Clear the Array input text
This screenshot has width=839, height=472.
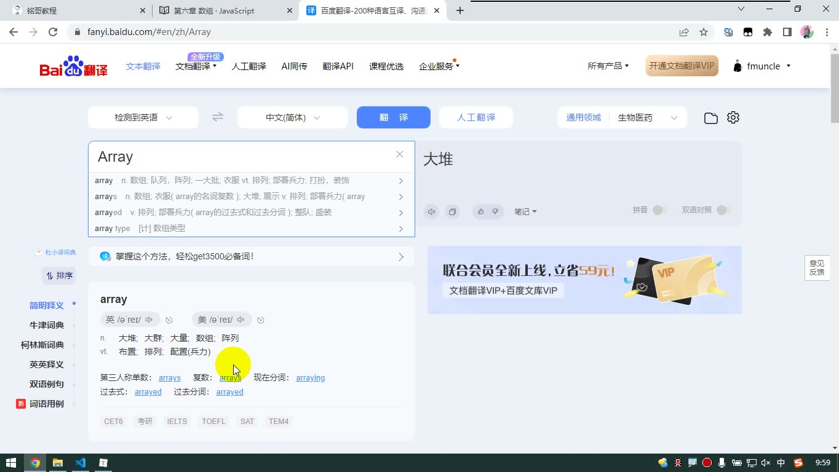tap(400, 154)
